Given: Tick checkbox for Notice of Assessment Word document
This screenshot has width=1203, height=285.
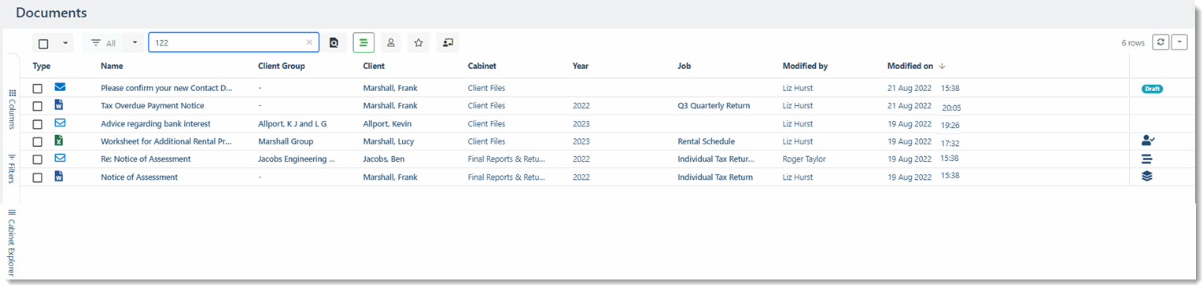Looking at the screenshot, I should click(x=37, y=177).
